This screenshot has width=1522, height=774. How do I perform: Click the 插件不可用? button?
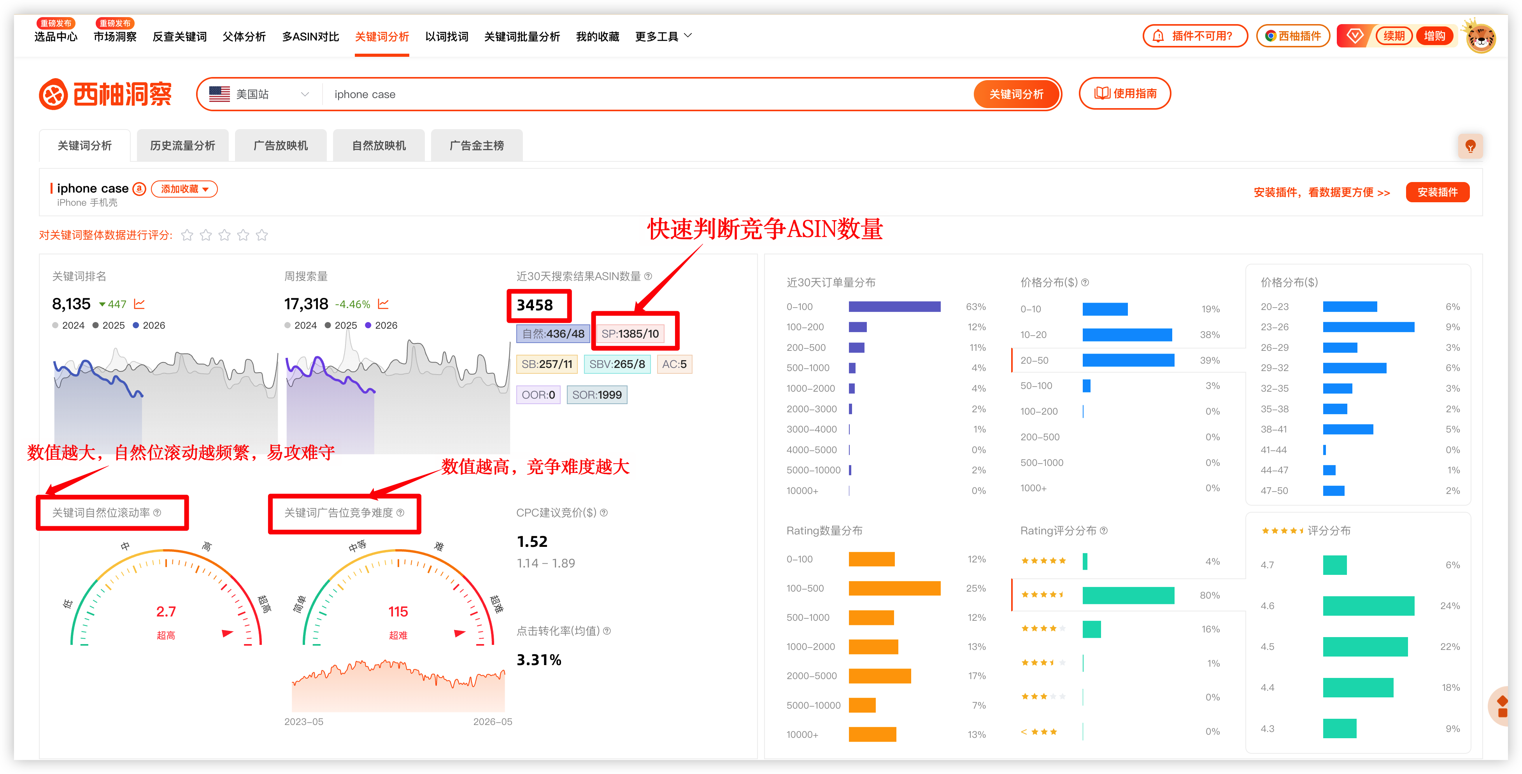tap(1195, 36)
